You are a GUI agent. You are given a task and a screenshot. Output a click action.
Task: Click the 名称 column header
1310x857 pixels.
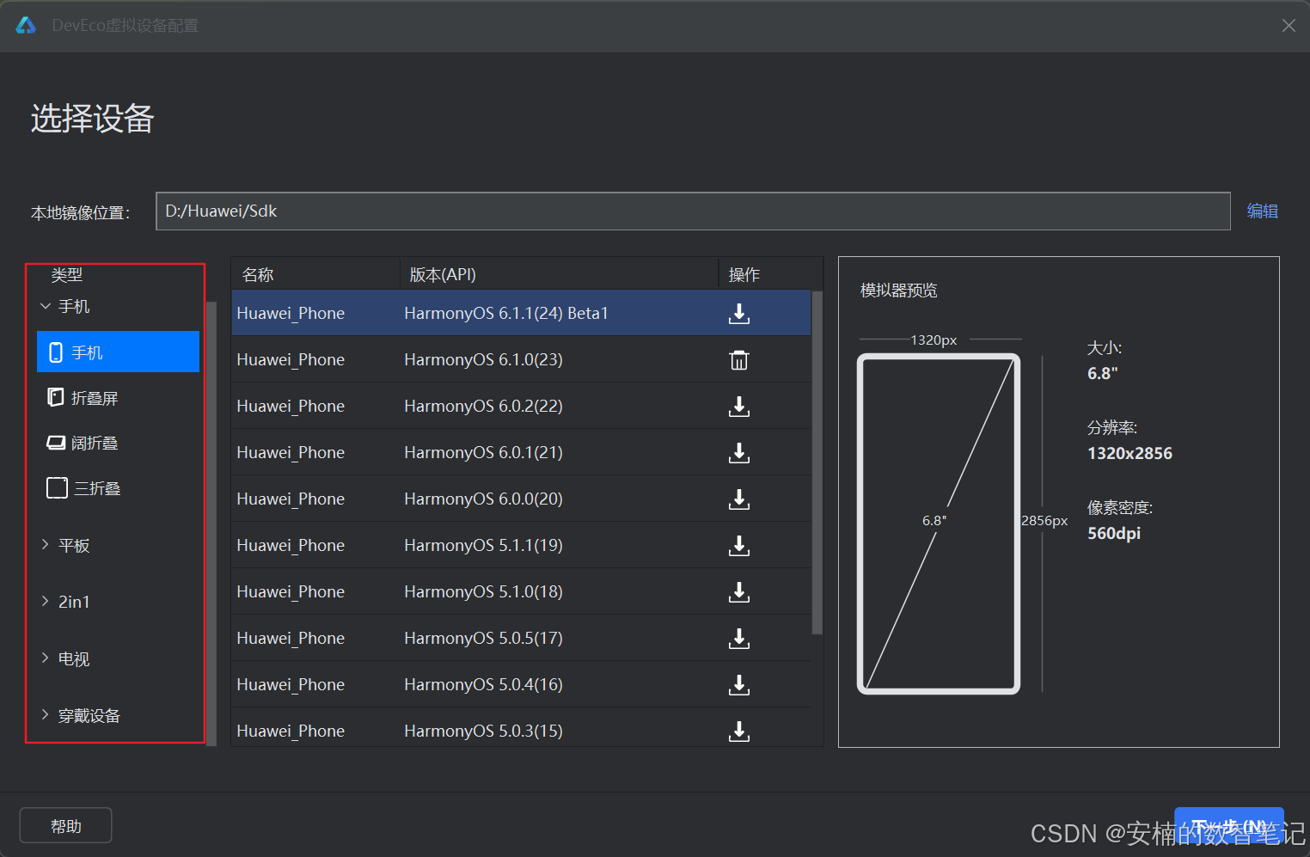[315, 274]
